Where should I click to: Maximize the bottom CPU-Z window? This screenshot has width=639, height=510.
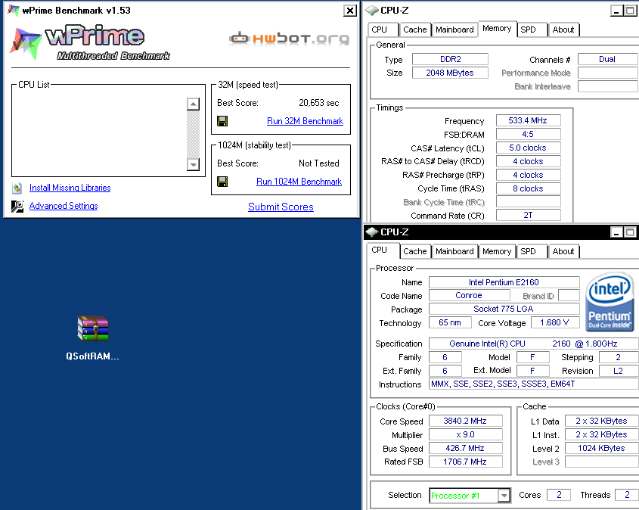pos(630,232)
